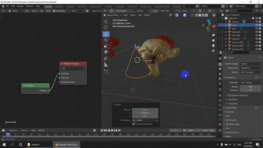Open Material Output target All dropdown
Viewport: 263px width, 148px height.
tap(73, 69)
